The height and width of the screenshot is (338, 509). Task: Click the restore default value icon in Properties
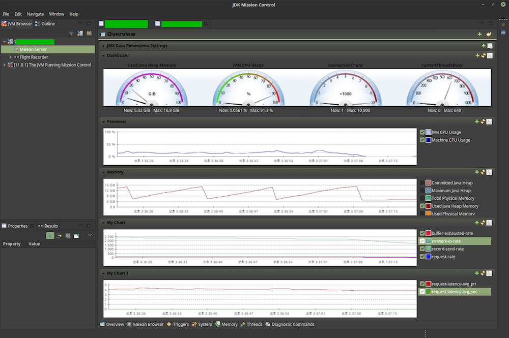pyautogui.click(x=68, y=236)
